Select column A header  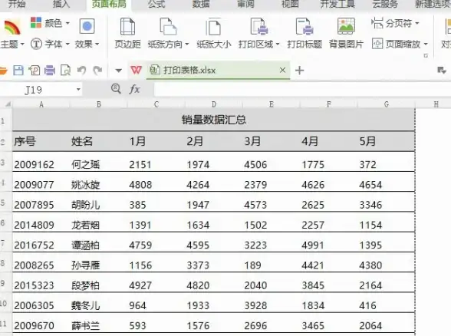point(41,104)
